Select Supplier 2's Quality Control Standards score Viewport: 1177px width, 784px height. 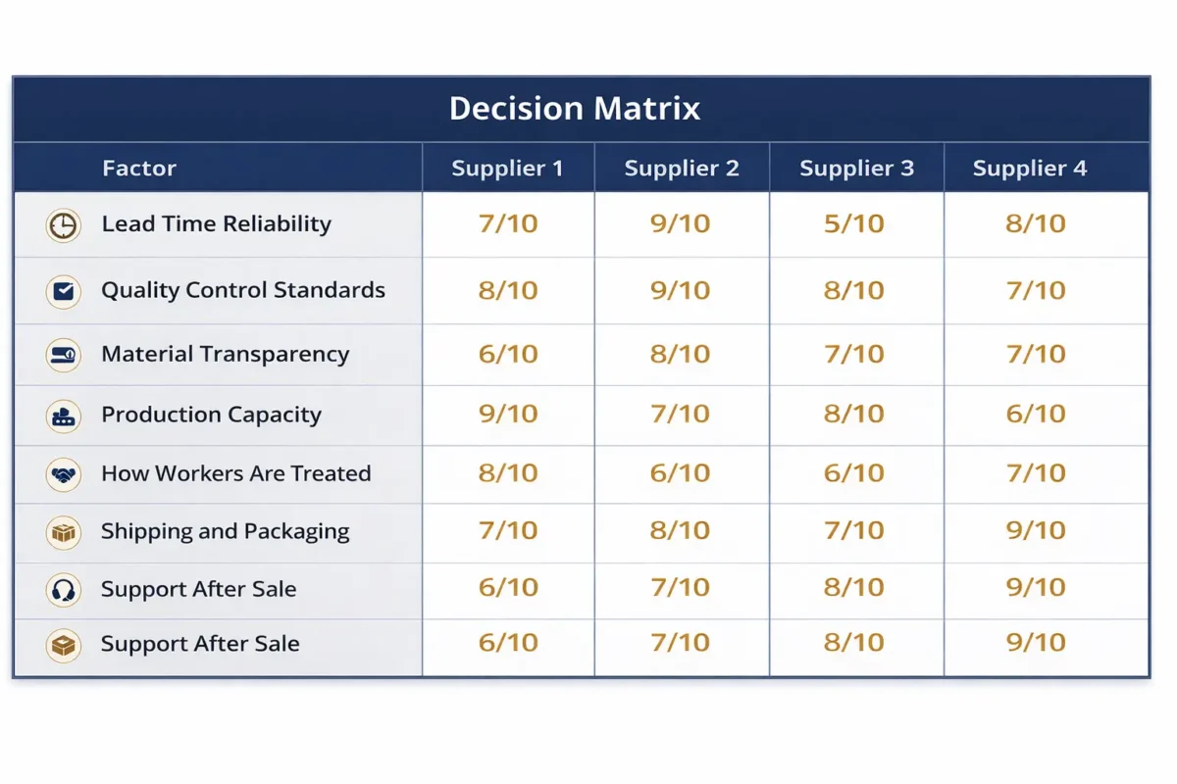tap(681, 291)
